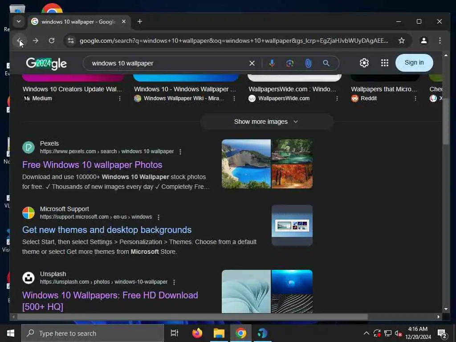Show hidden system tray icons
Screen dimensions: 456x342
coord(366,333)
